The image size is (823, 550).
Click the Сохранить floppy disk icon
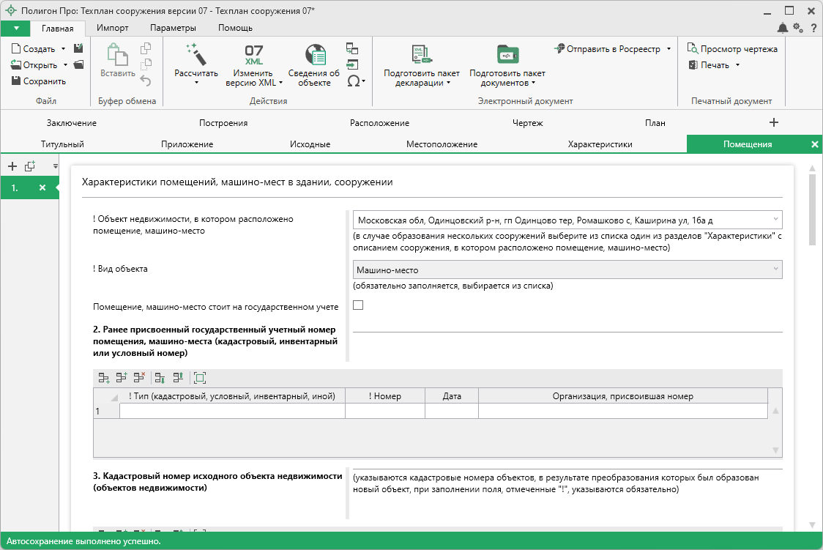click(16, 81)
